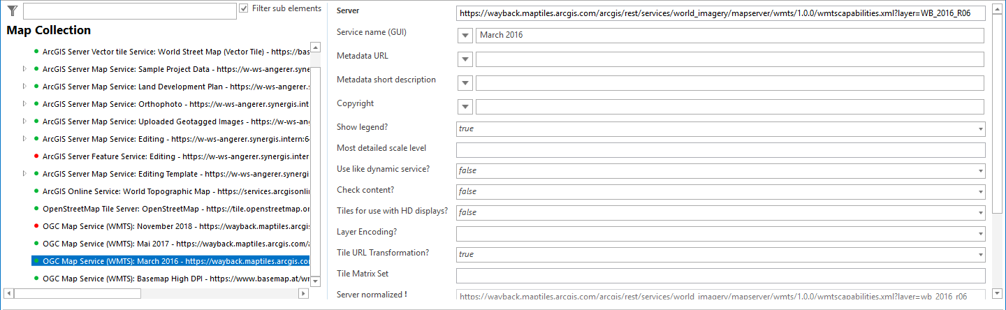Screen dimensions: 1006x310
Task: Expand the Orthophoto map service node
Action: coord(24,104)
